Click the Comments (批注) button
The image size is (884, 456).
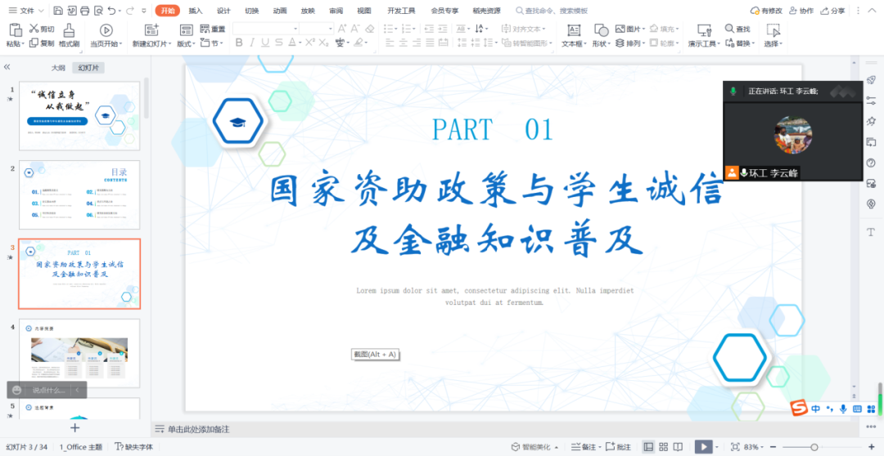coord(618,447)
